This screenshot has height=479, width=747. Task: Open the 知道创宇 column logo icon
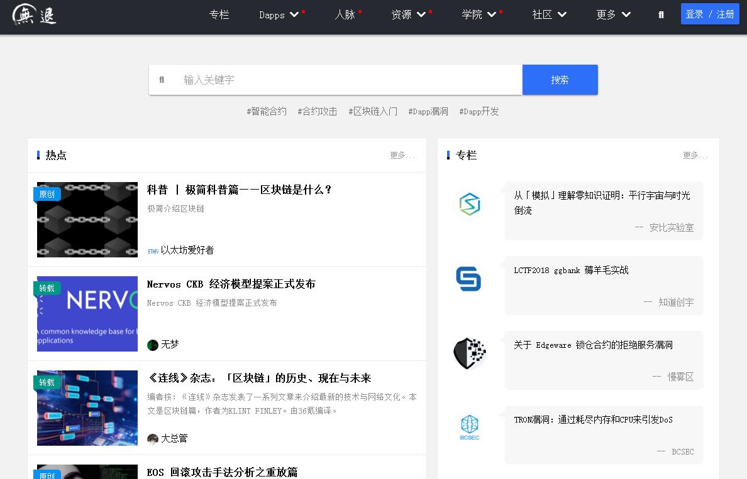[468, 279]
